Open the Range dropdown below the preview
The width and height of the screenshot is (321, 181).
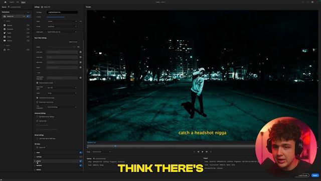click(101, 152)
